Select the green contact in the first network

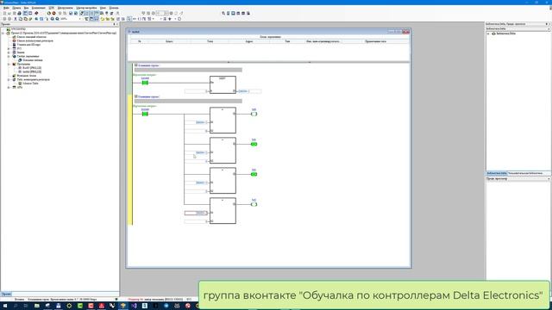145,83
